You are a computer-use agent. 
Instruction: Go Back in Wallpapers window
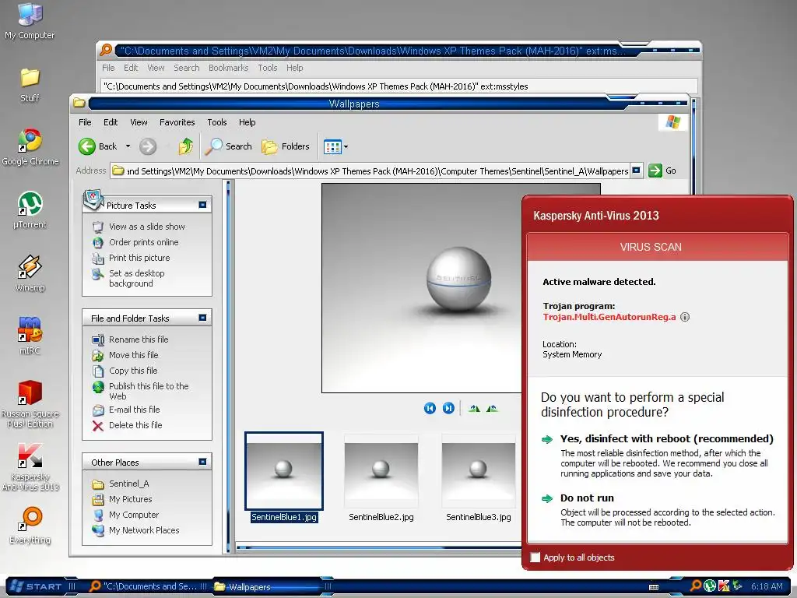coord(97,146)
